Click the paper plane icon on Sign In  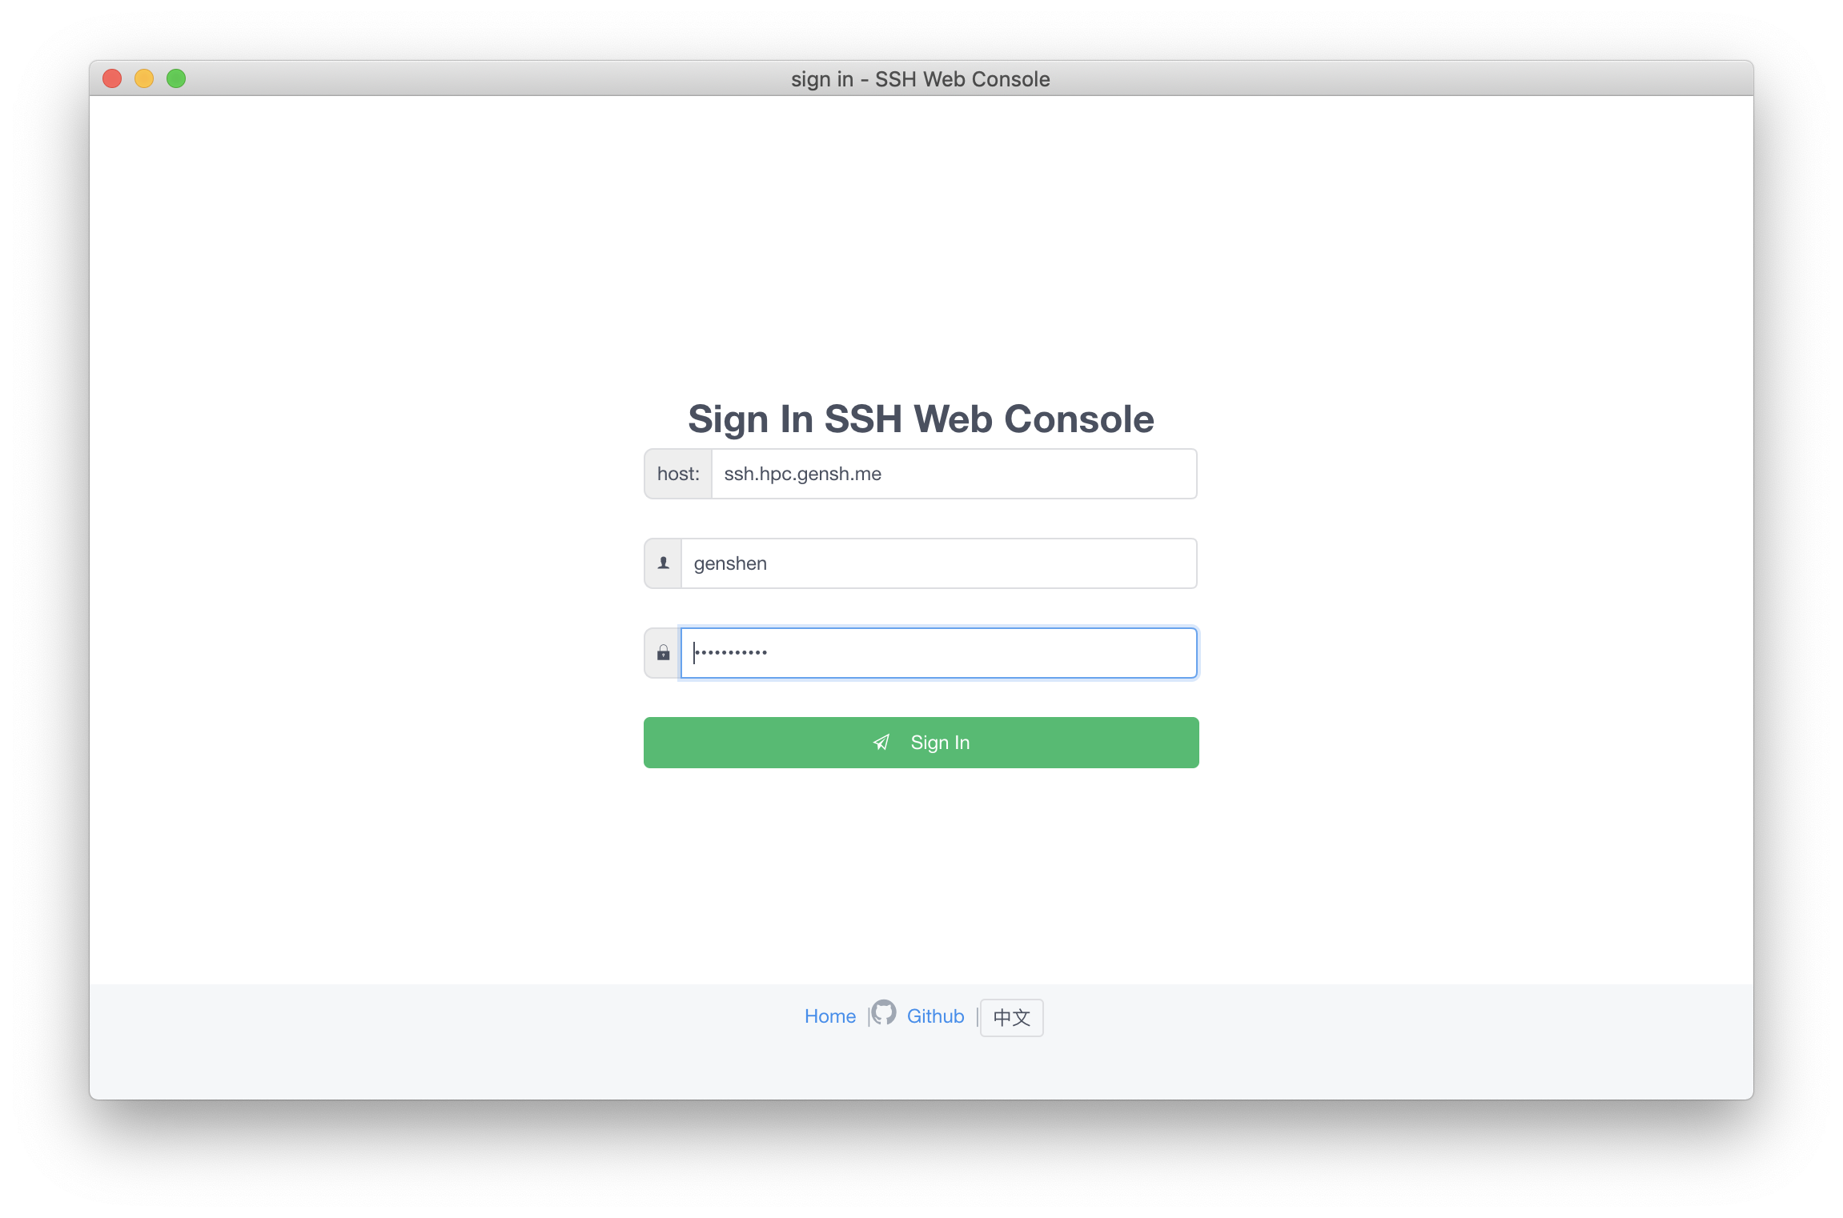[x=881, y=743]
